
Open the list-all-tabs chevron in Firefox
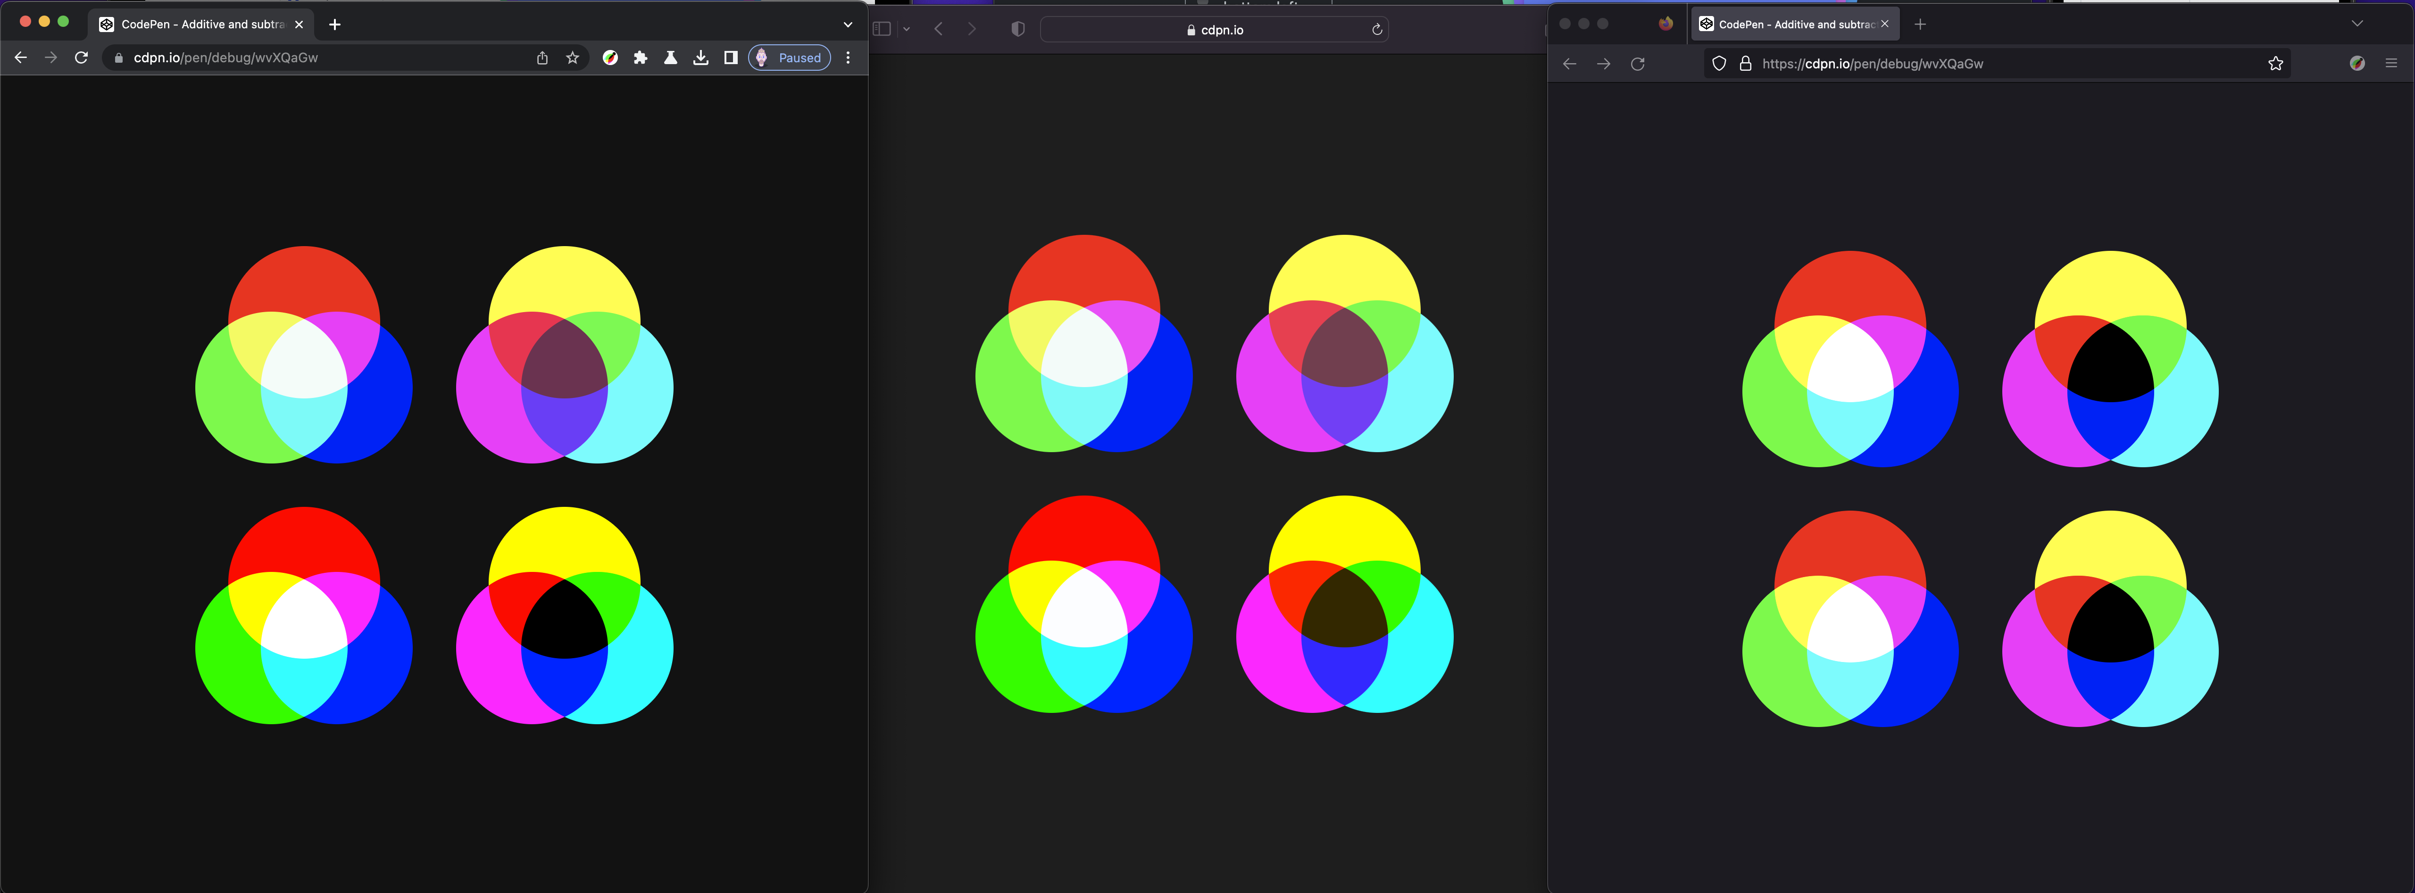pyautogui.click(x=2359, y=24)
